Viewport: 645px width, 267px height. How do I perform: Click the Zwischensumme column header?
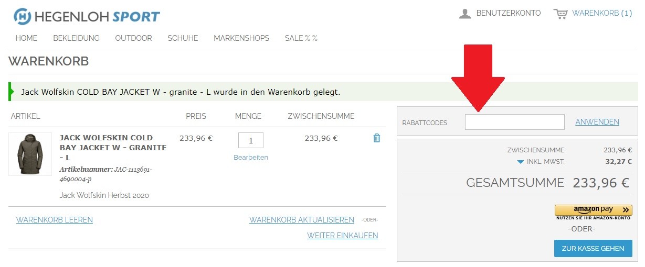pyautogui.click(x=321, y=116)
